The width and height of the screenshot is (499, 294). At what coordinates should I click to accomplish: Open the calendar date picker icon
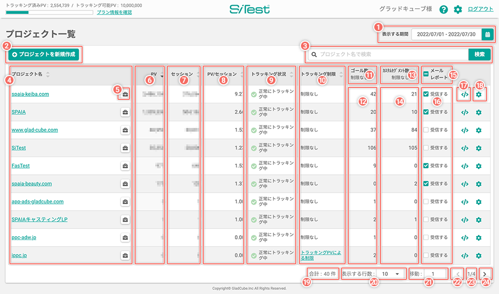tap(487, 34)
